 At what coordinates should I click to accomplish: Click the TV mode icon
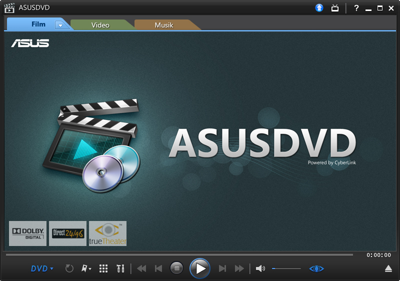point(335,8)
